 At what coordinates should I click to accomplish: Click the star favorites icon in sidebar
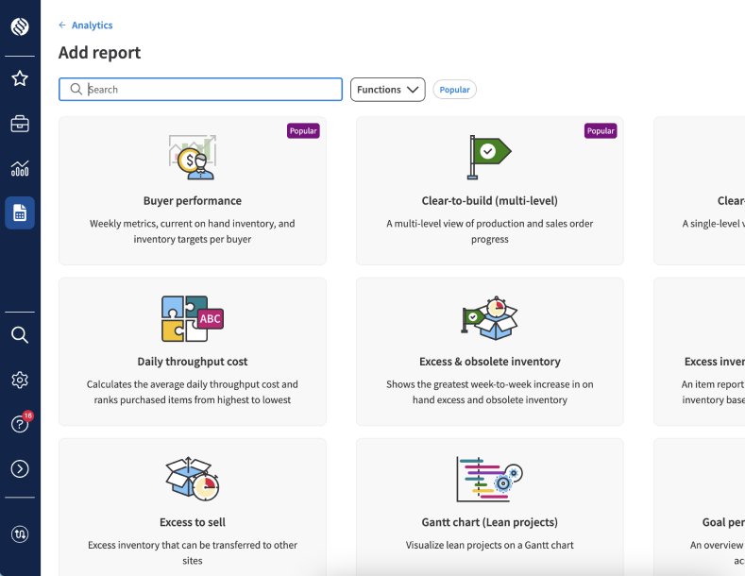tap(20, 78)
